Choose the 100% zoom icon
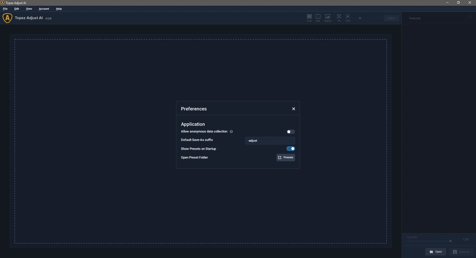This screenshot has height=258, width=476. coord(348,18)
